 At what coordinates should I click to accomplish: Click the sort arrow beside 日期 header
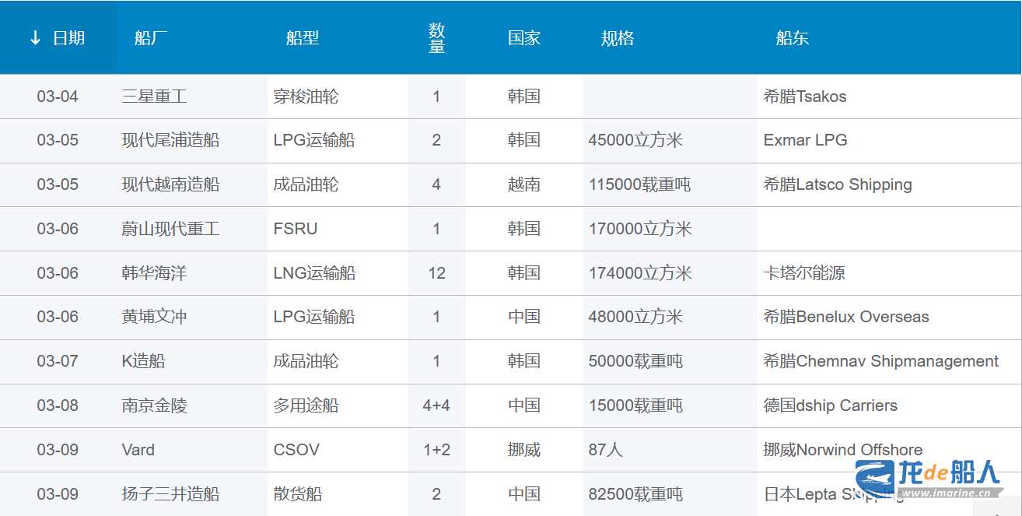35,38
